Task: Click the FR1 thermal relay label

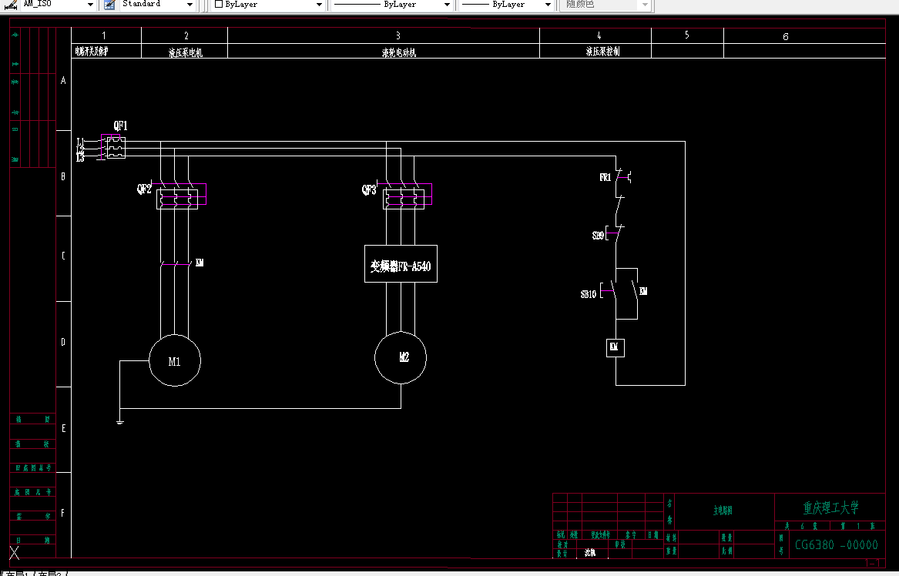Action: 605,178
